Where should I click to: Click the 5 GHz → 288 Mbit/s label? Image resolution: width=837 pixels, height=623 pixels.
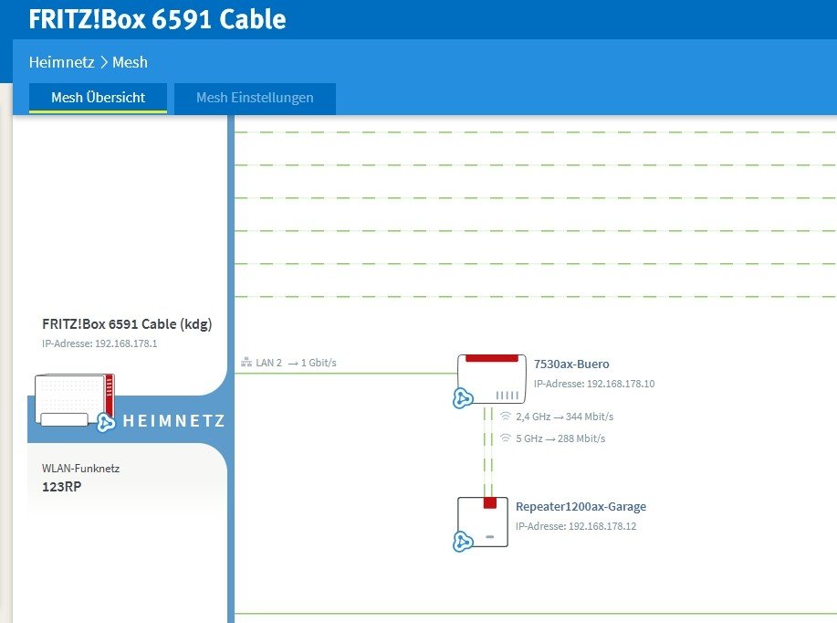point(560,438)
